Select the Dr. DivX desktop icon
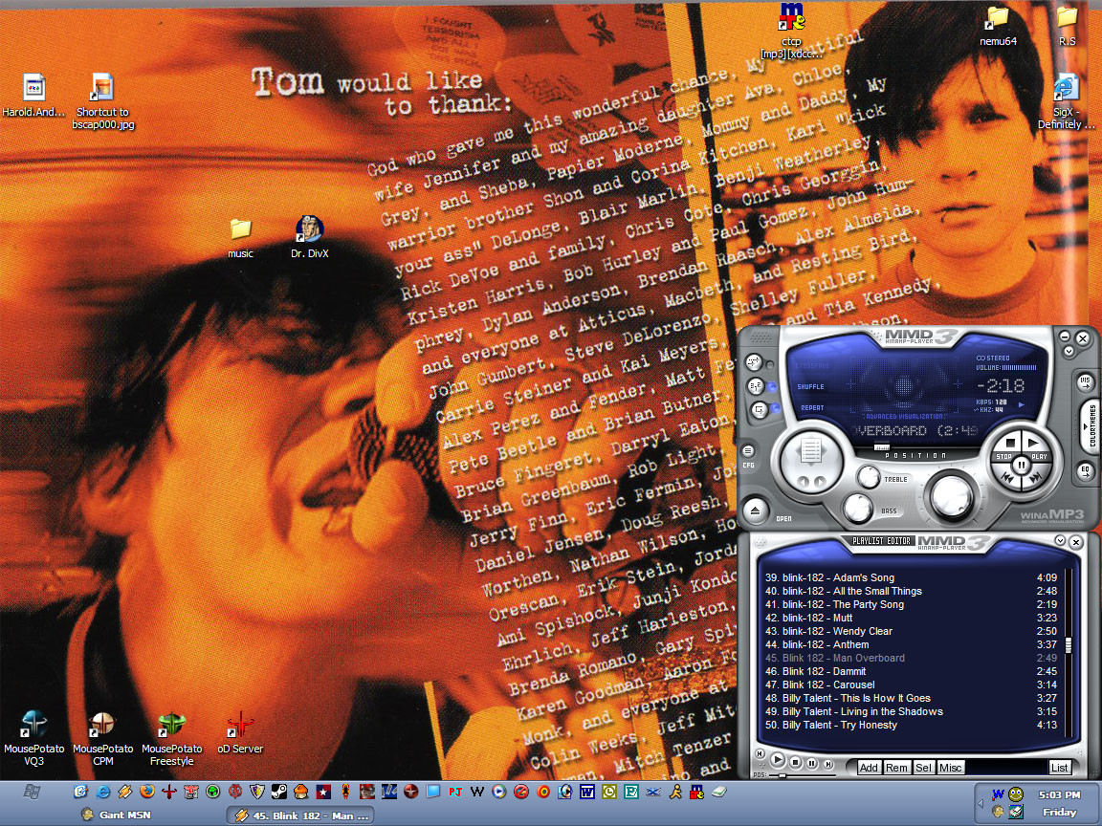The width and height of the screenshot is (1102, 826). click(x=309, y=237)
